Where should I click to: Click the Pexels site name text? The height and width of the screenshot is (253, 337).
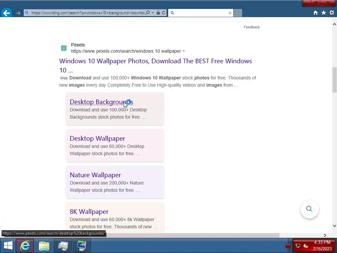[78, 45]
